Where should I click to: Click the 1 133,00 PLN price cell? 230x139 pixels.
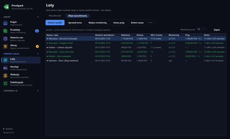click(127, 39)
